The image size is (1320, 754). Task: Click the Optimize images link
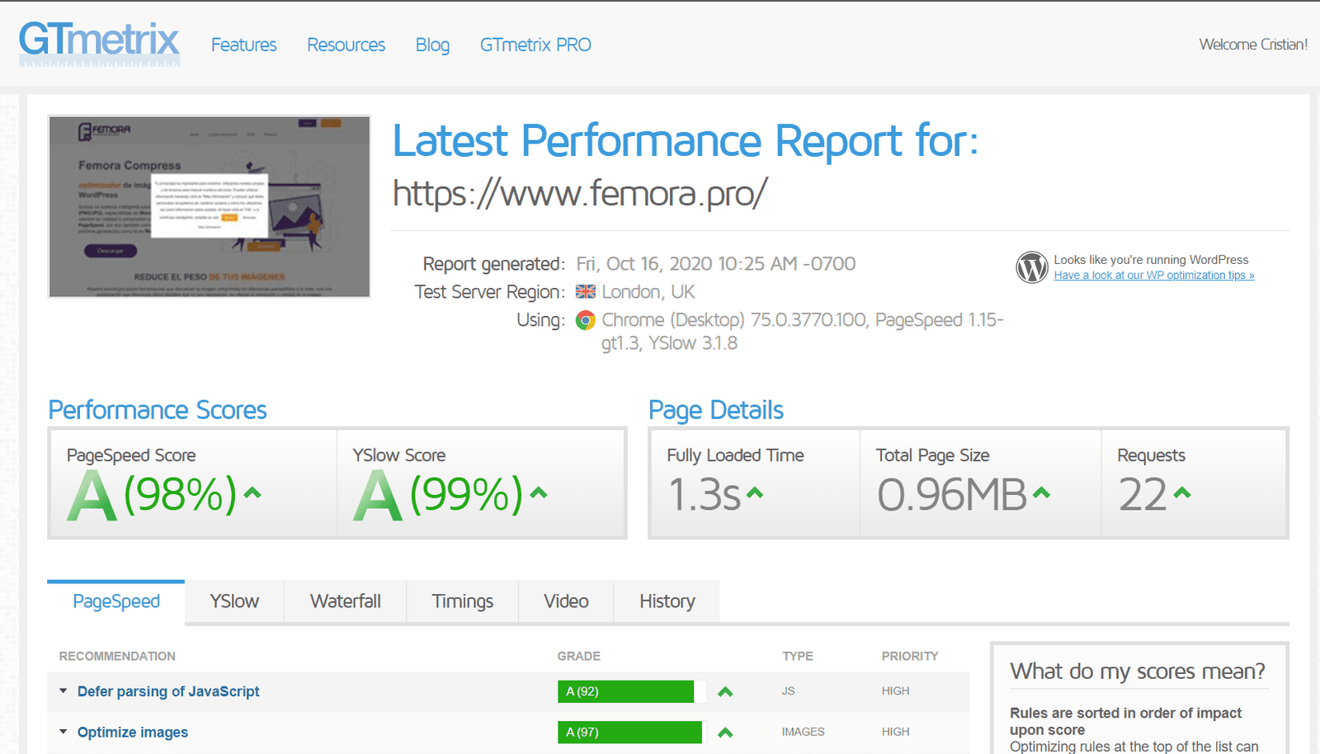click(133, 732)
